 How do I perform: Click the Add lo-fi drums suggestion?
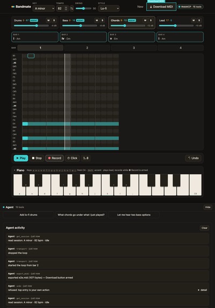tap(28, 215)
